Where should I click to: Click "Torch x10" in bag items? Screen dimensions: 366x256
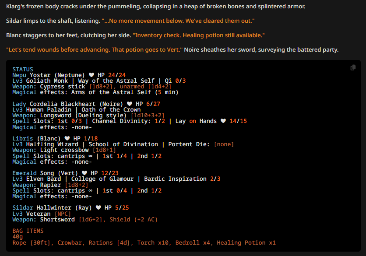pyautogui.click(x=153, y=243)
